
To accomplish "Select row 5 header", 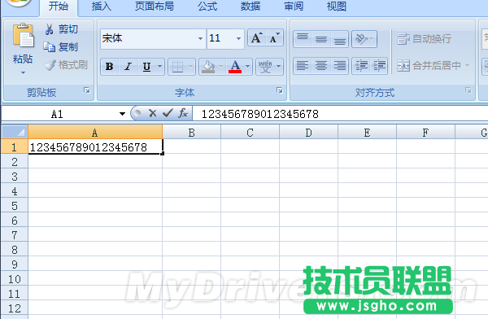I will click(x=15, y=206).
